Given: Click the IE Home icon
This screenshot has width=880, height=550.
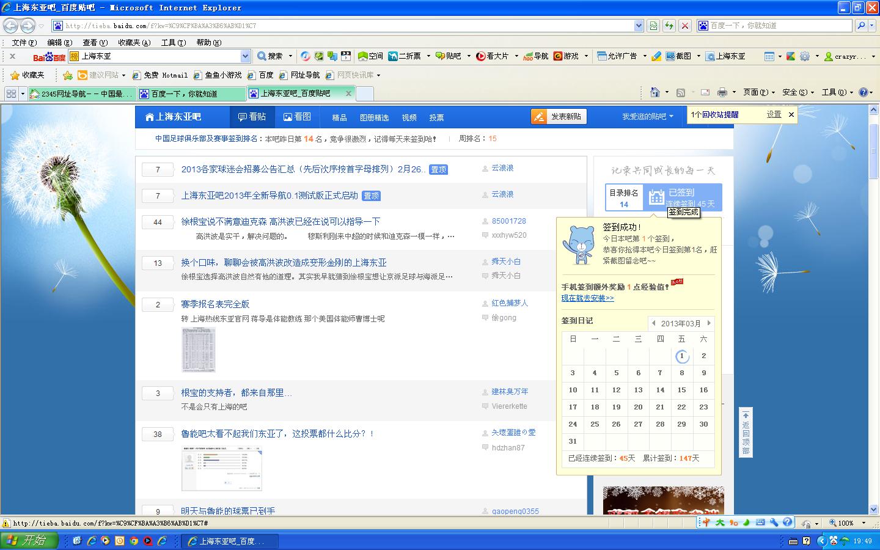Looking at the screenshot, I should click(x=654, y=92).
